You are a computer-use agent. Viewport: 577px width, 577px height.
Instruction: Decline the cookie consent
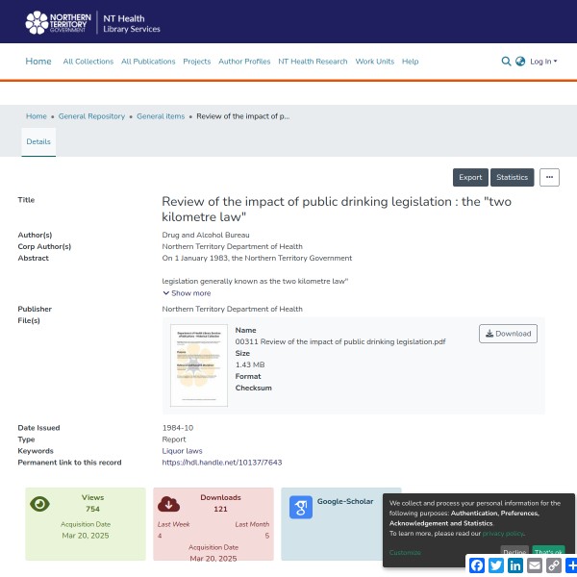tap(514, 552)
